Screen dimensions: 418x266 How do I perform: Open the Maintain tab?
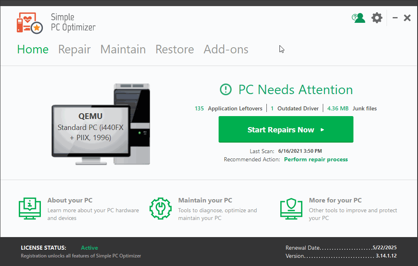pyautogui.click(x=123, y=49)
